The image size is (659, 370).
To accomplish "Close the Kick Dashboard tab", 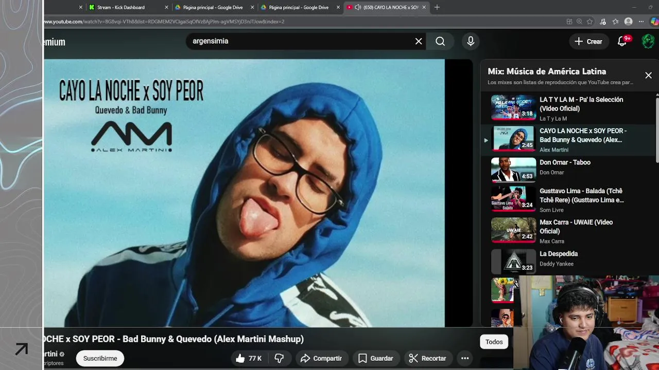I will coord(166,7).
